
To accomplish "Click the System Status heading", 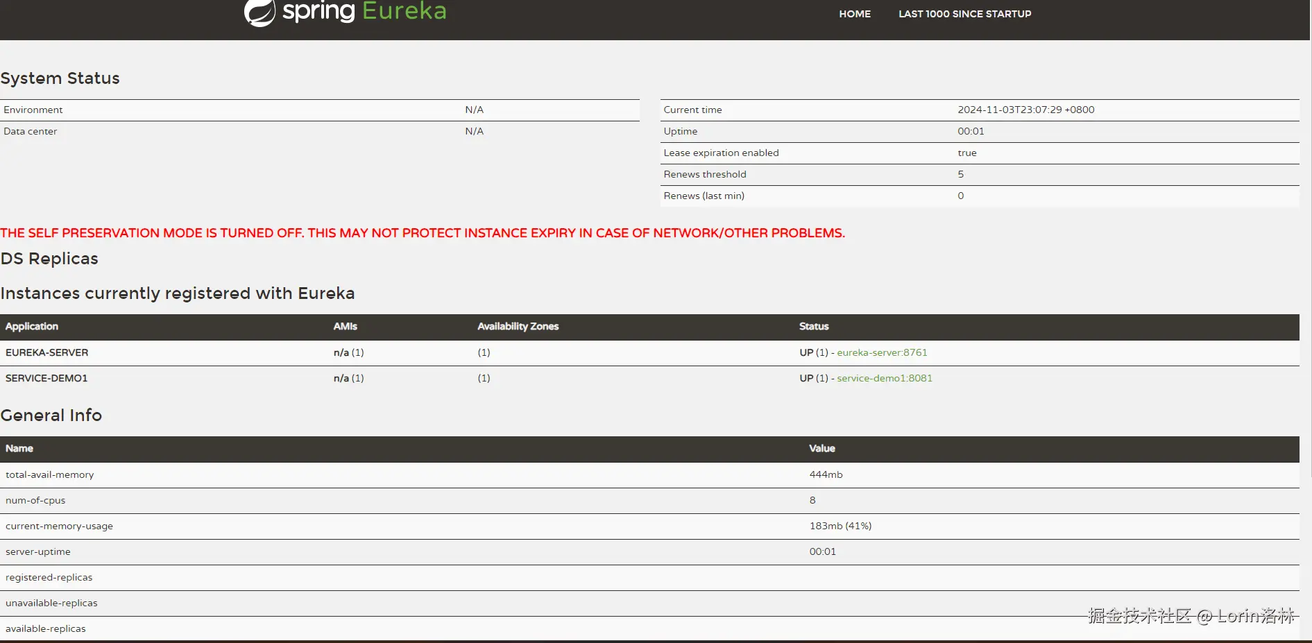I will (60, 78).
